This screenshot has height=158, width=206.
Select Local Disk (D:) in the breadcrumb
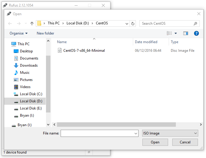[78, 23]
